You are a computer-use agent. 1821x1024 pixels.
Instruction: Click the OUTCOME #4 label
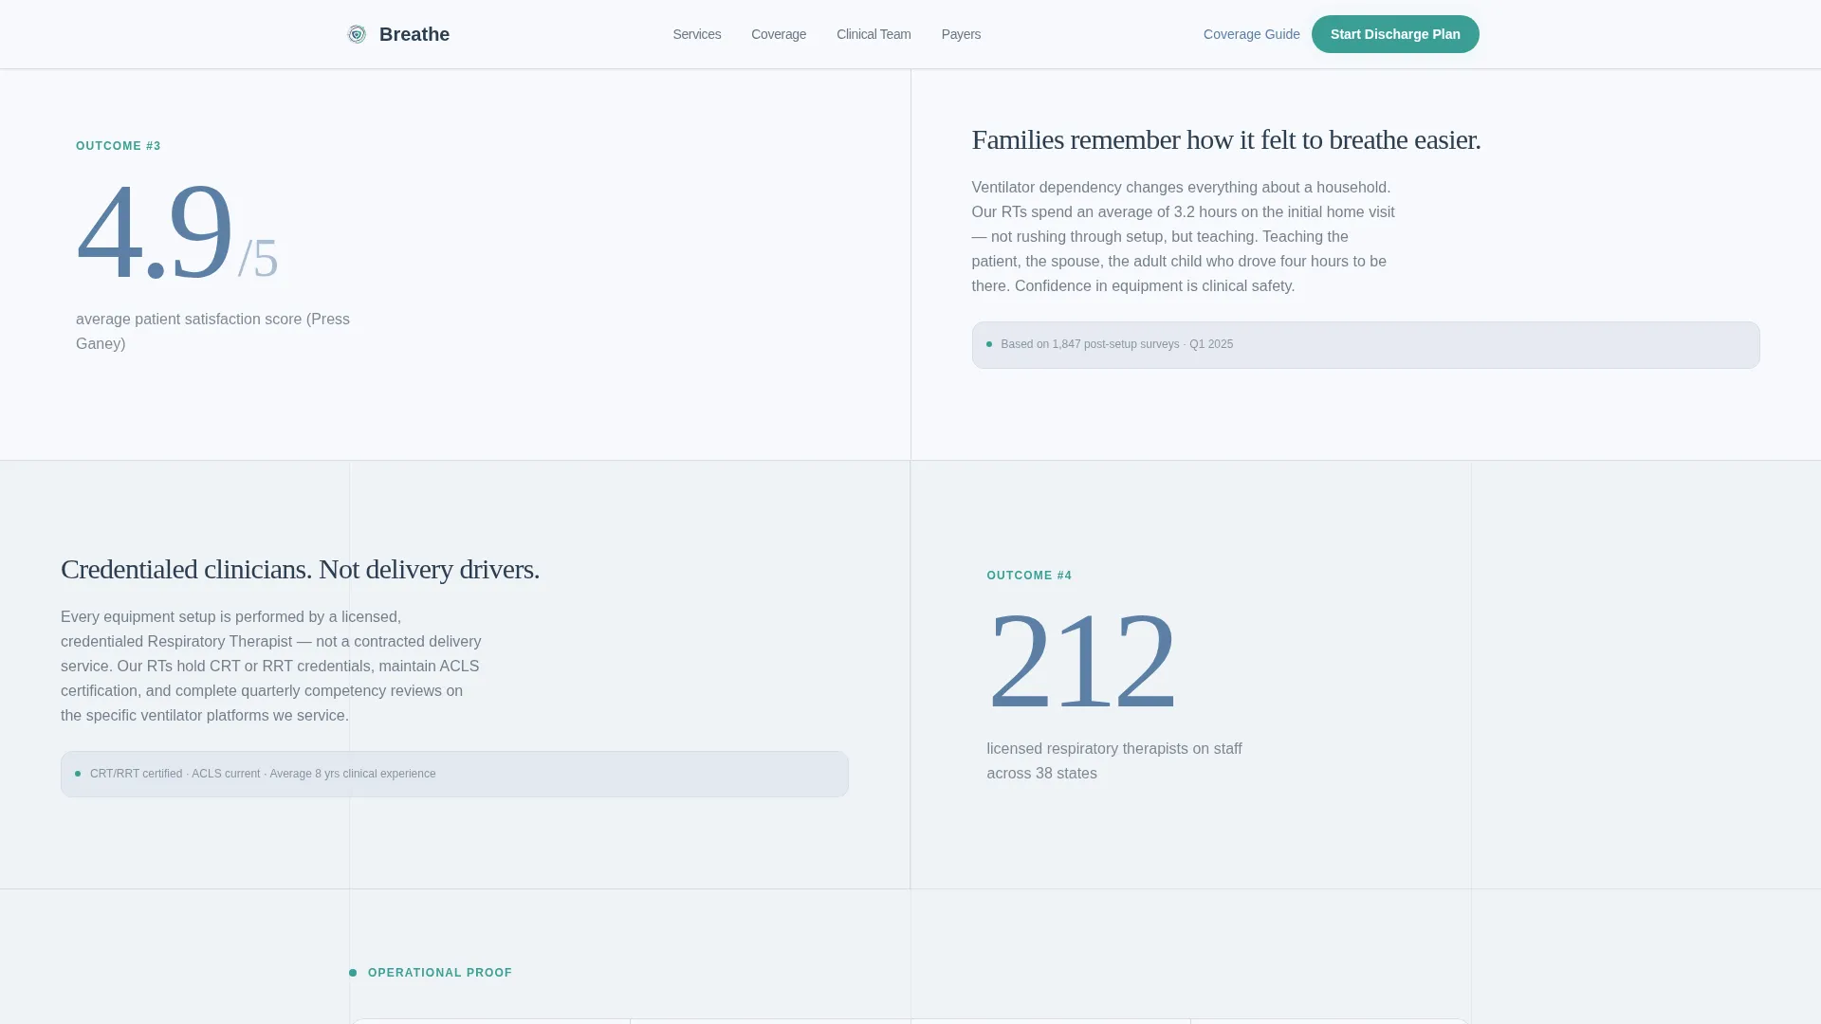tap(1029, 576)
